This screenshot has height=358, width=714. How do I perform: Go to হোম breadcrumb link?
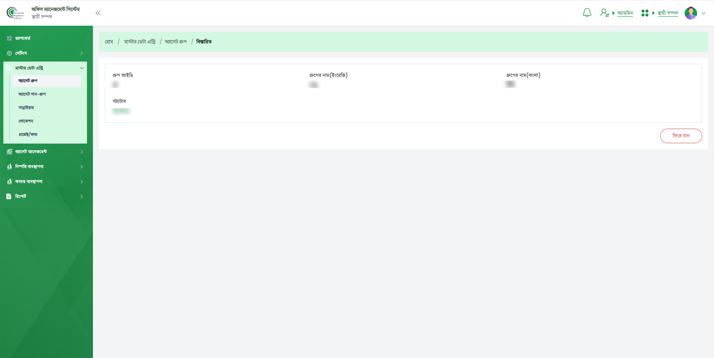click(x=109, y=42)
